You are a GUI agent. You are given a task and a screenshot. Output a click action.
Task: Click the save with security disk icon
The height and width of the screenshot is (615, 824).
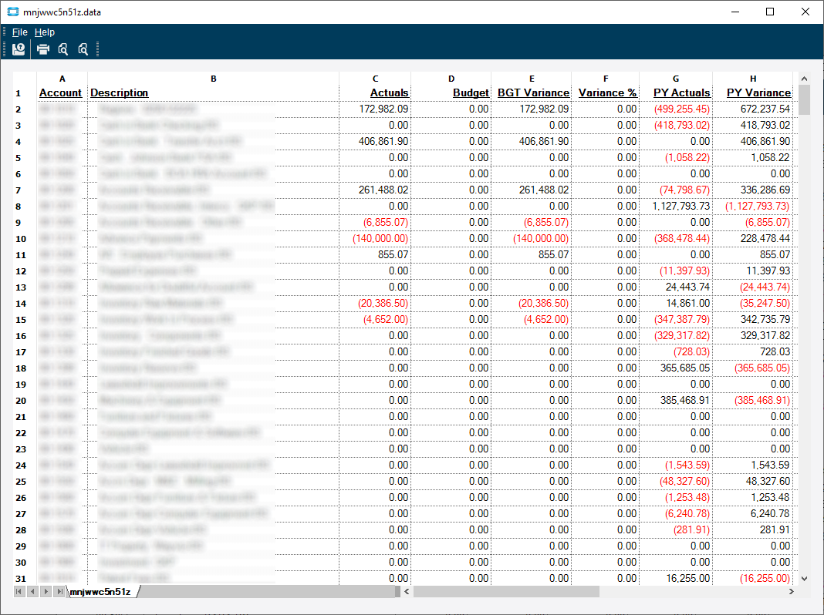[19, 49]
